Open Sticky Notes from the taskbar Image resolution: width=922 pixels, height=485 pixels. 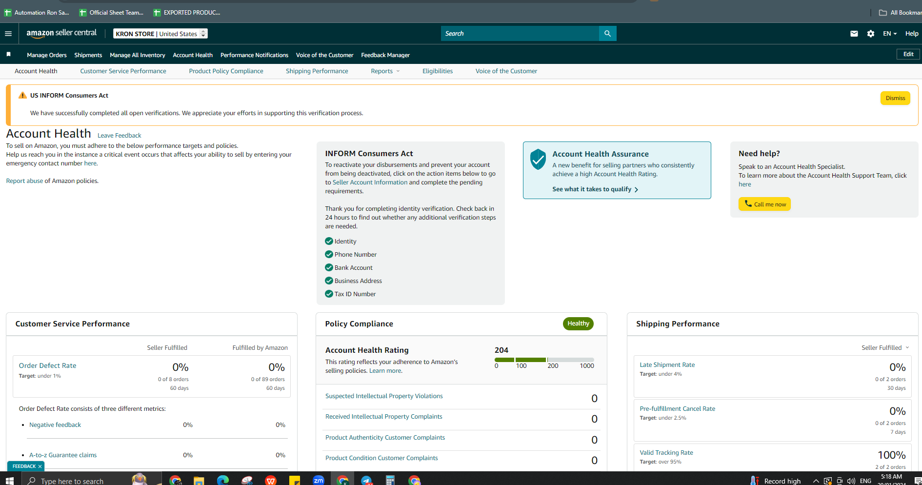[295, 481]
